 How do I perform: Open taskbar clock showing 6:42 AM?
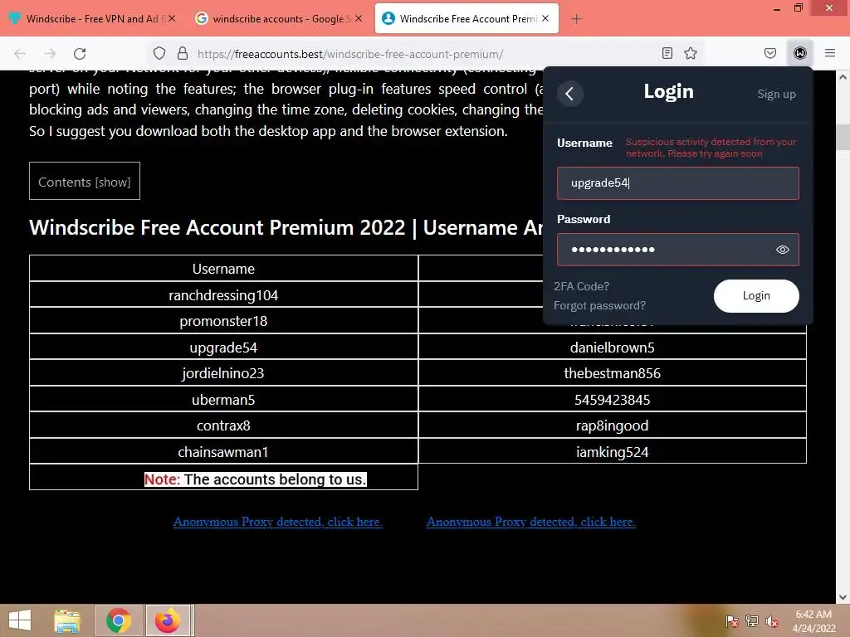813,621
